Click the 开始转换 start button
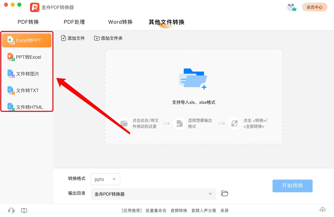Viewport: 334px width, 217px height. pos(292,186)
